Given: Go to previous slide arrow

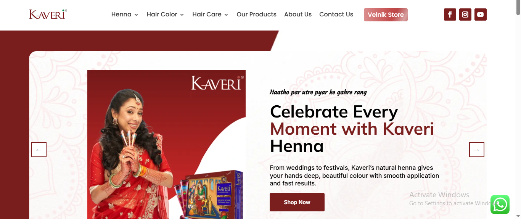Looking at the screenshot, I should coord(39,150).
